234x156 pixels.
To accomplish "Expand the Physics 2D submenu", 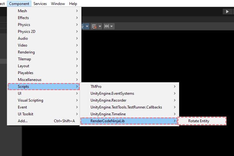I will pos(44,32).
